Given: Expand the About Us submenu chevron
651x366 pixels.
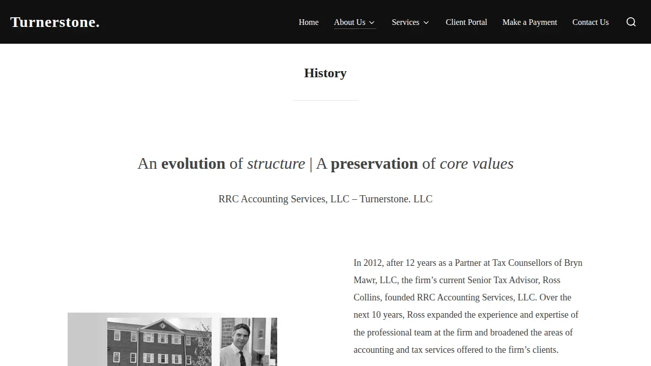Looking at the screenshot, I should (x=372, y=22).
